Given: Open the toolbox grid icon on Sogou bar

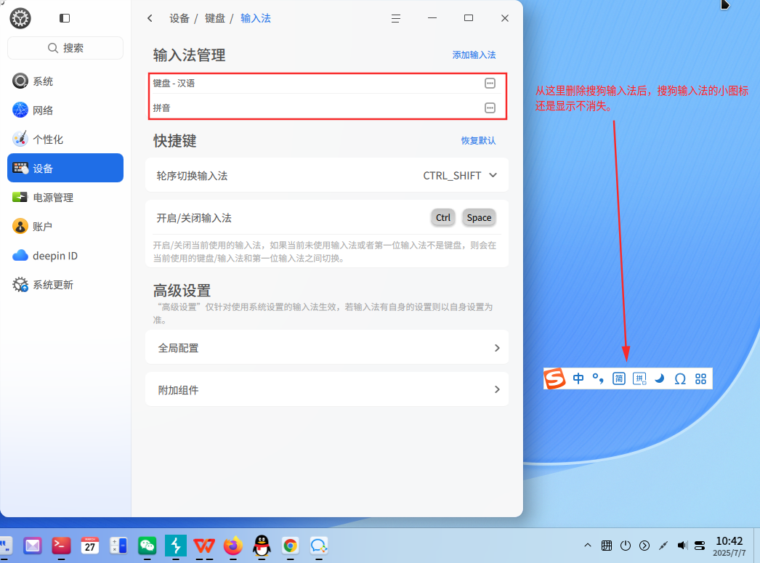Looking at the screenshot, I should 701,379.
